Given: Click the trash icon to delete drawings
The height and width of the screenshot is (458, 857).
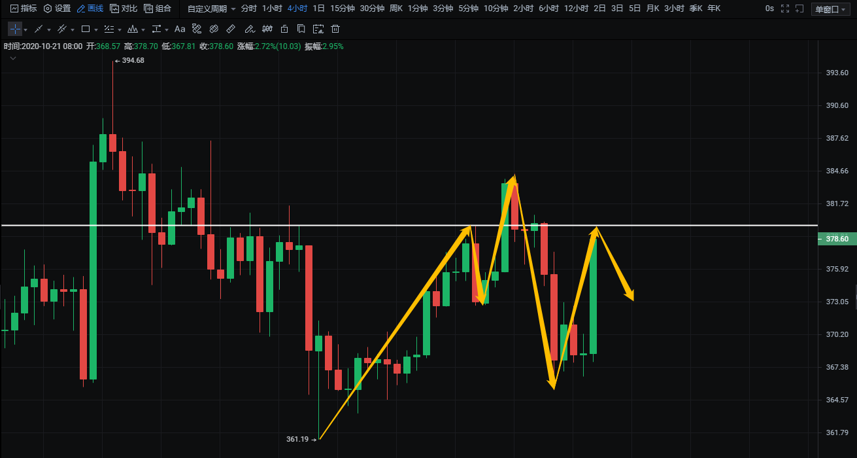Looking at the screenshot, I should pos(335,29).
